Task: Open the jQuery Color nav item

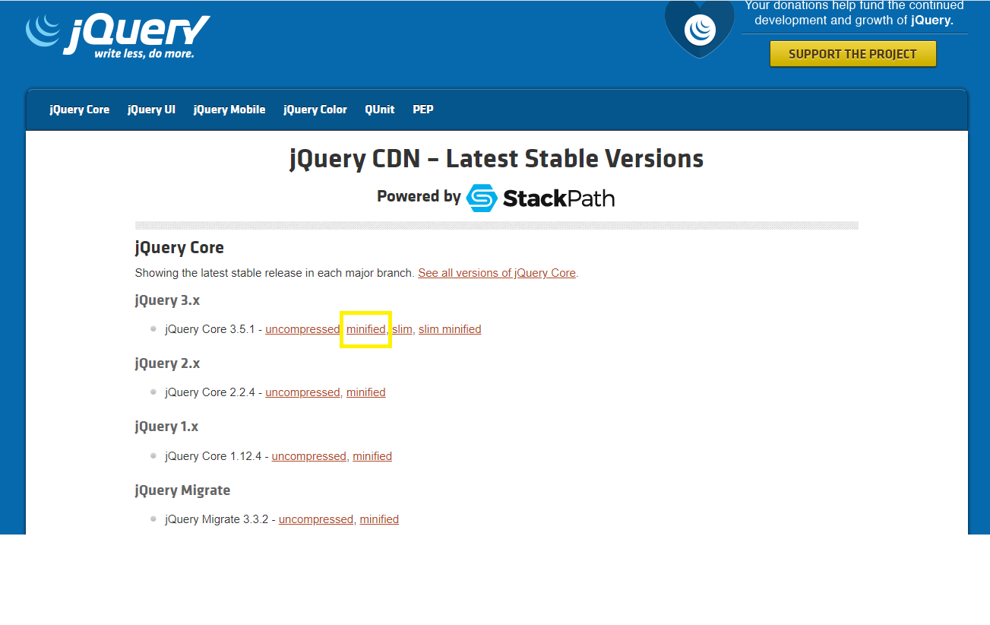Action: (x=315, y=109)
